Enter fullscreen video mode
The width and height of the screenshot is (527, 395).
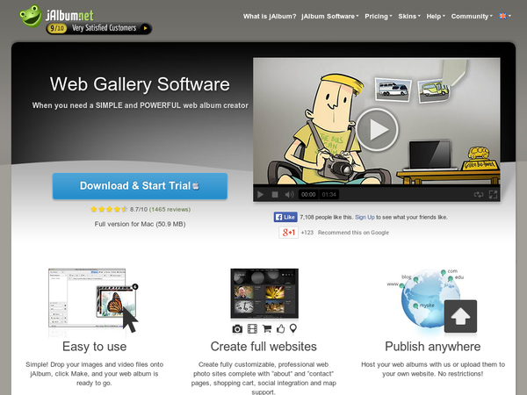pyautogui.click(x=493, y=195)
